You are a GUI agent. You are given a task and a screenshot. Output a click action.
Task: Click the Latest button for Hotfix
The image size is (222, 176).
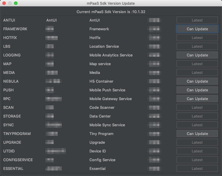click(197, 38)
